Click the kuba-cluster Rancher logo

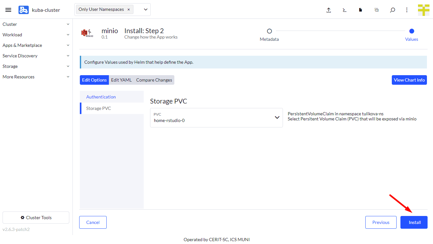(x=23, y=10)
